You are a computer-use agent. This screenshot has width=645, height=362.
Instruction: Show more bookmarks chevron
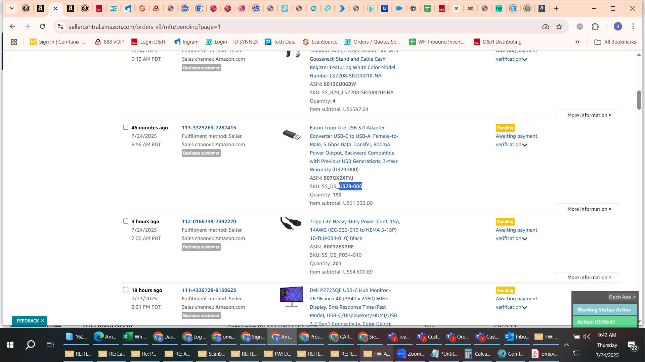[x=577, y=42]
